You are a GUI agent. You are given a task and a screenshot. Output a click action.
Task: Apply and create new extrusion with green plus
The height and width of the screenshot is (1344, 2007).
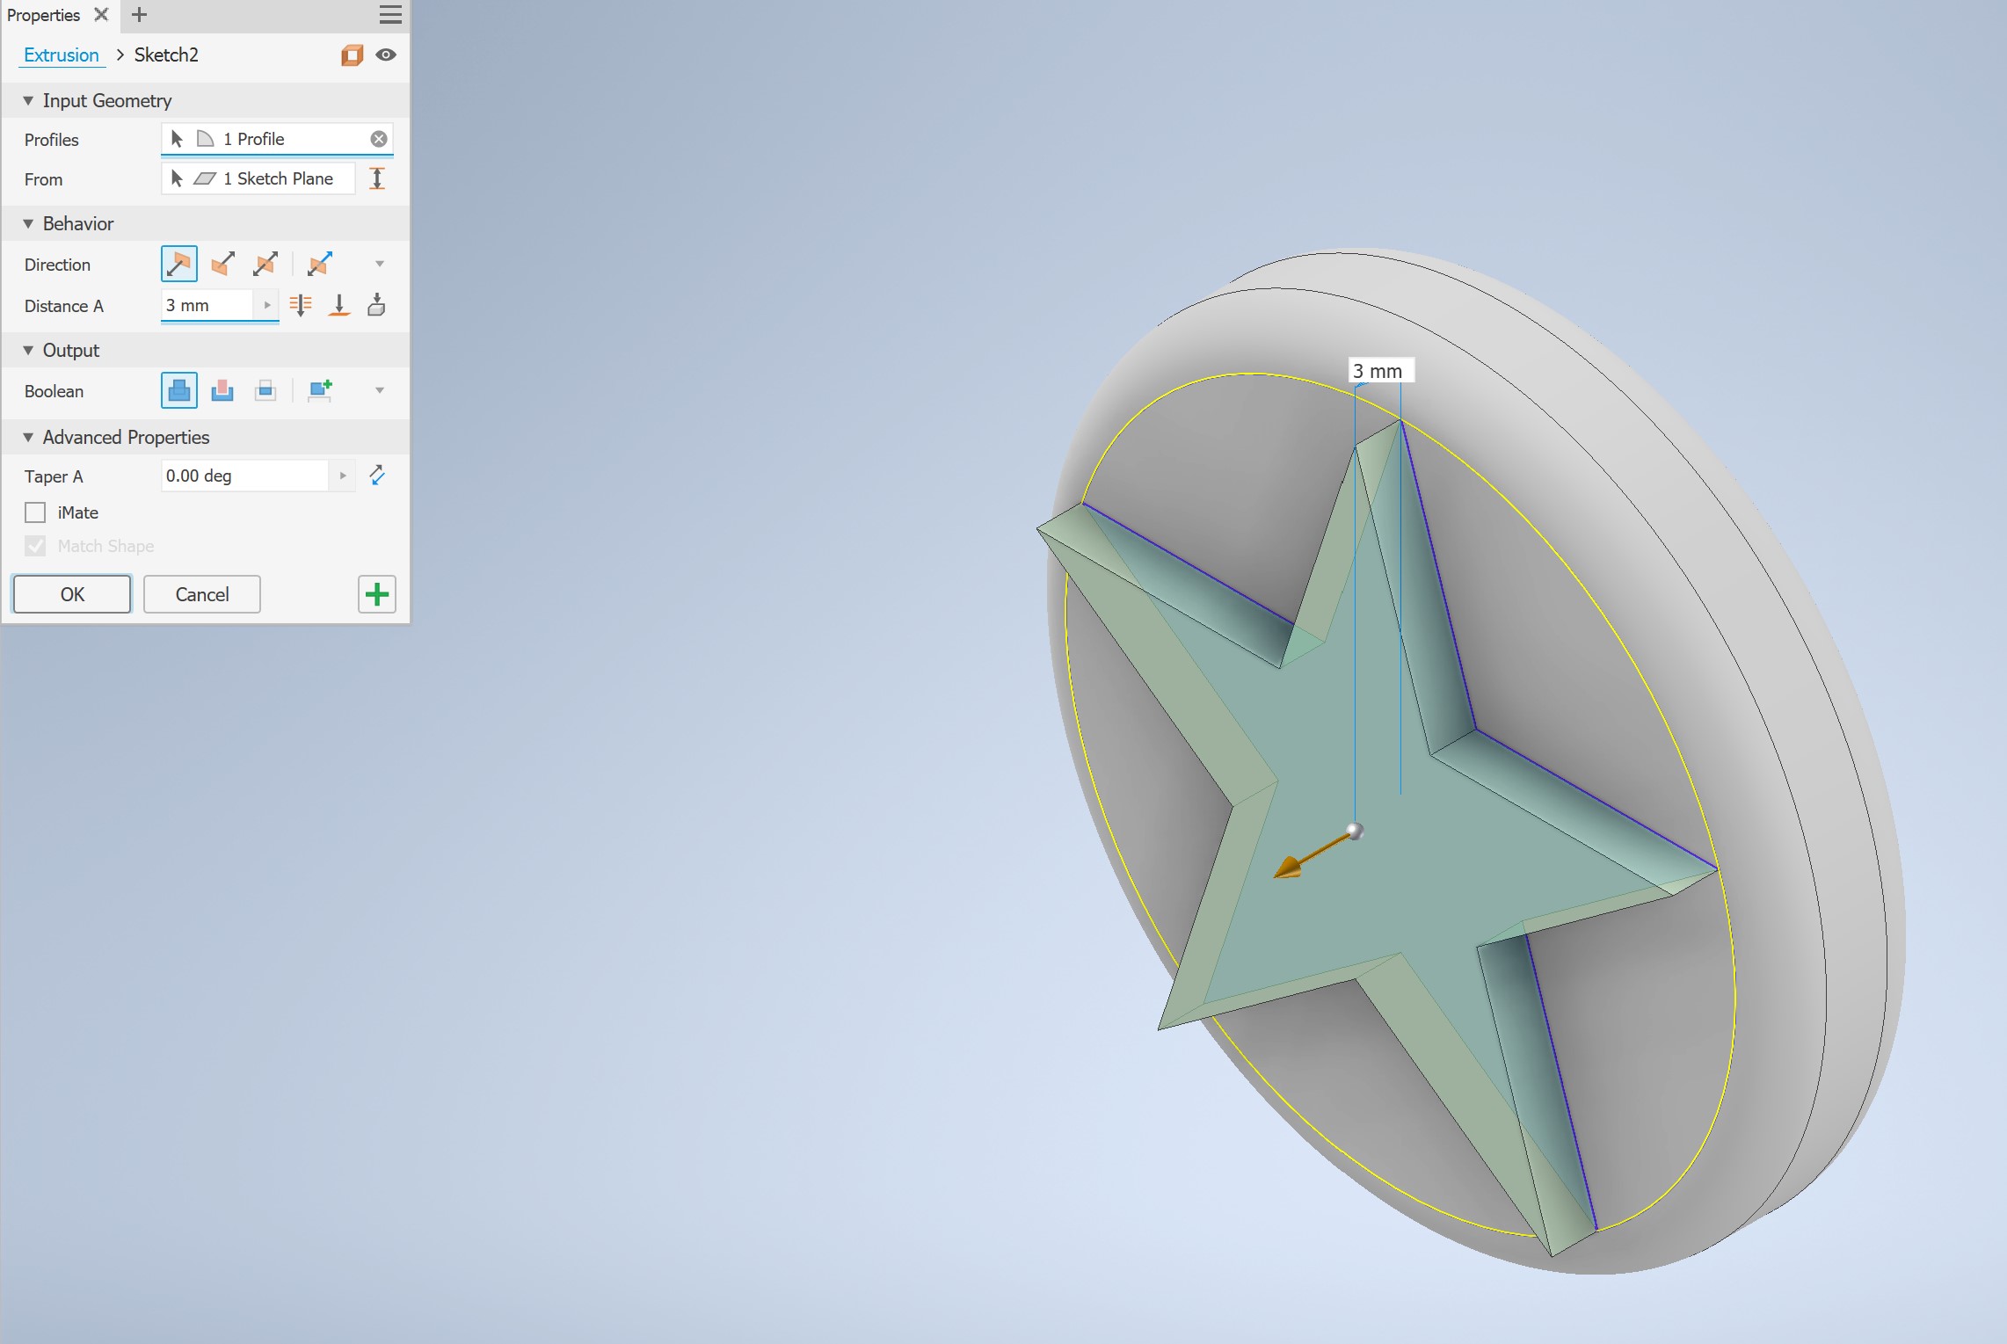point(377,594)
